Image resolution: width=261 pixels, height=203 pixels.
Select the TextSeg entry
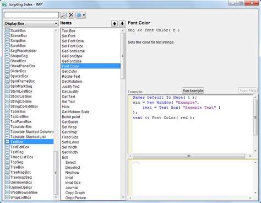[x=29, y=152]
